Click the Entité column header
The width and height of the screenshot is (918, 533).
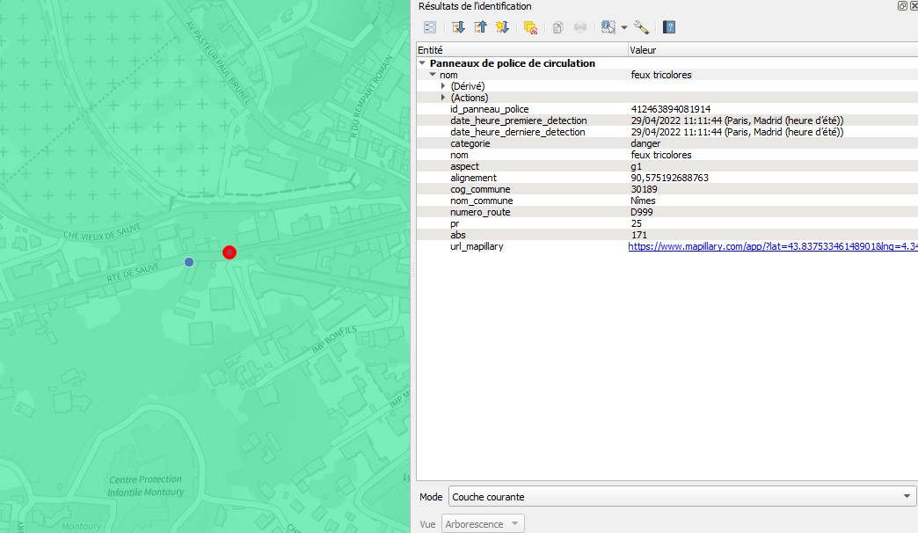522,50
